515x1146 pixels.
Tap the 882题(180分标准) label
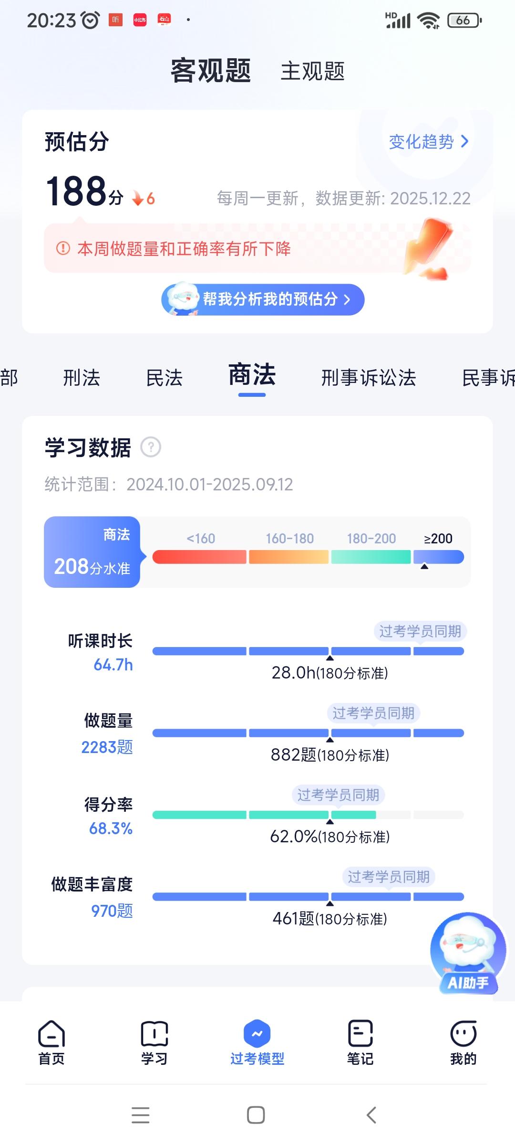click(330, 754)
